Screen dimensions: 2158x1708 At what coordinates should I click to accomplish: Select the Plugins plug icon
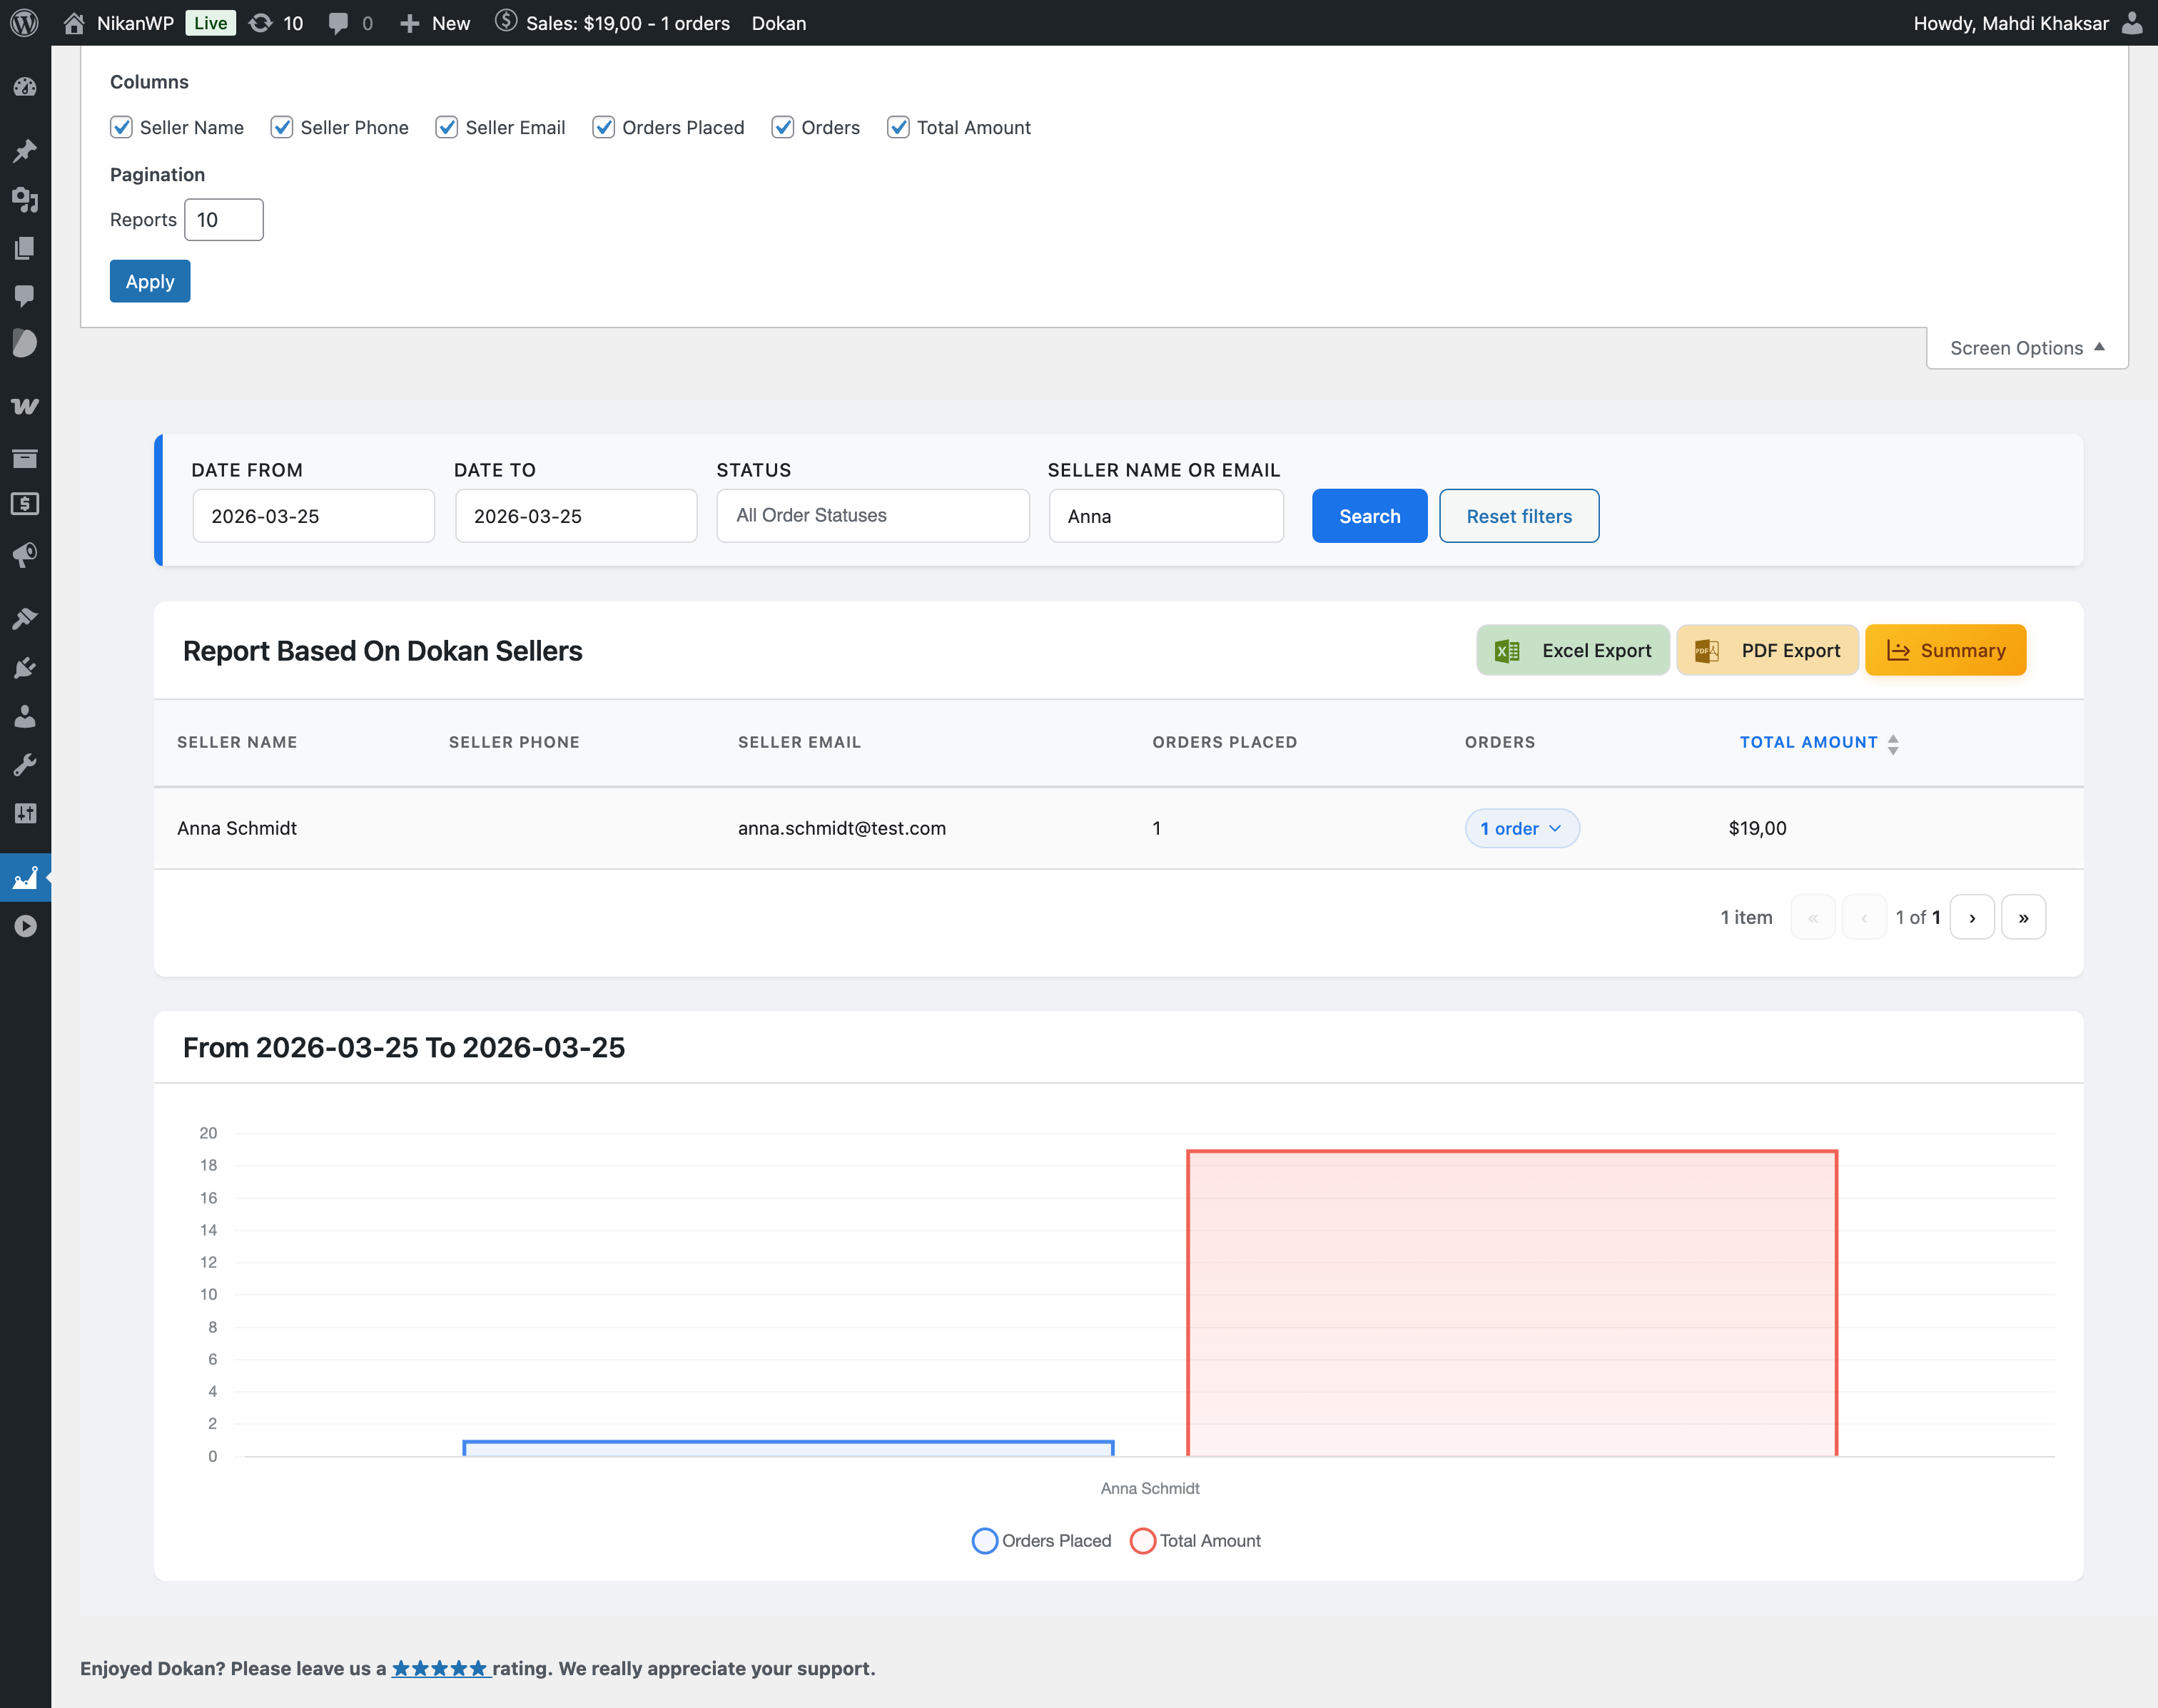(25, 667)
